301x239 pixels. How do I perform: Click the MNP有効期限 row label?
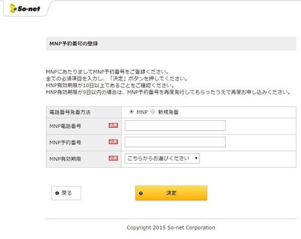[x=65, y=159]
